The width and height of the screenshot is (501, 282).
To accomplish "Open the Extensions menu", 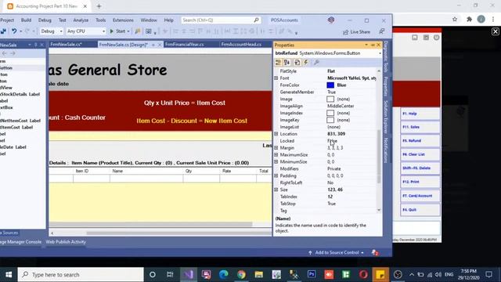I will 123,20.
